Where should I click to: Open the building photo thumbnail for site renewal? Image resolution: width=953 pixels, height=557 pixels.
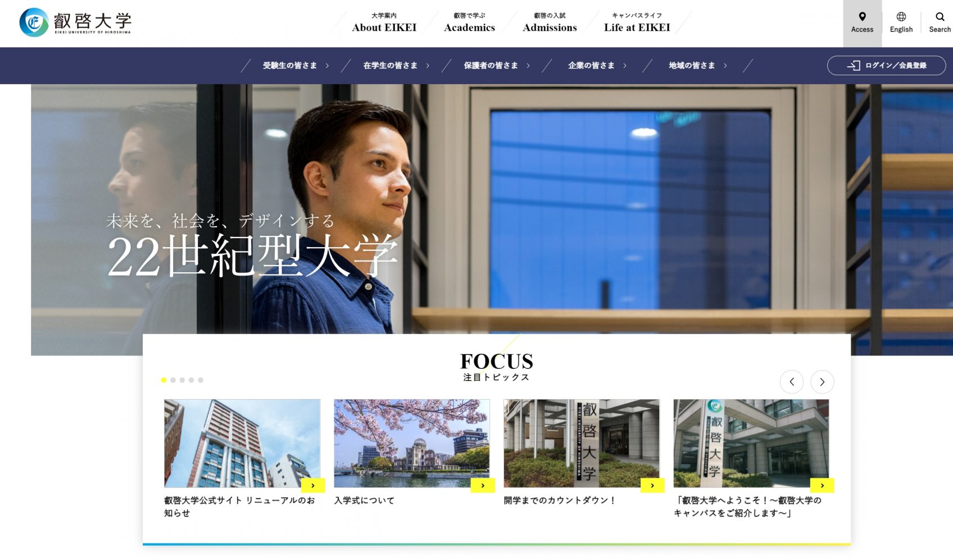pyautogui.click(x=242, y=443)
